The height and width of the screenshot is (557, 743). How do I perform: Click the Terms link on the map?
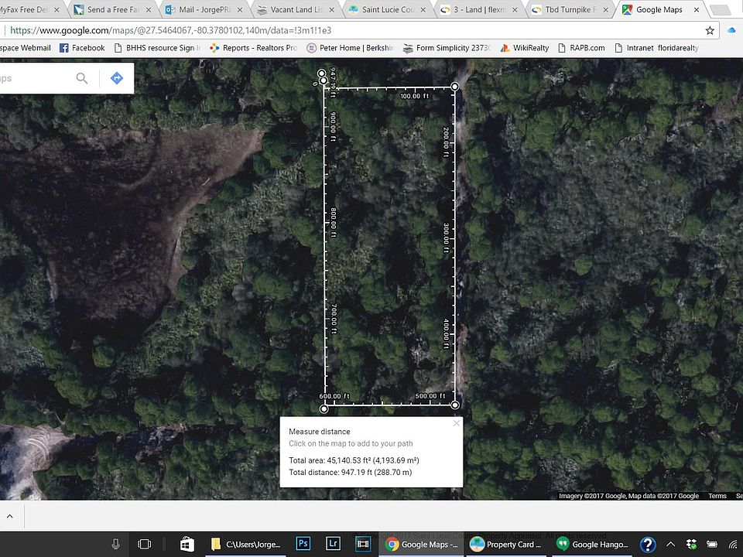click(x=717, y=496)
